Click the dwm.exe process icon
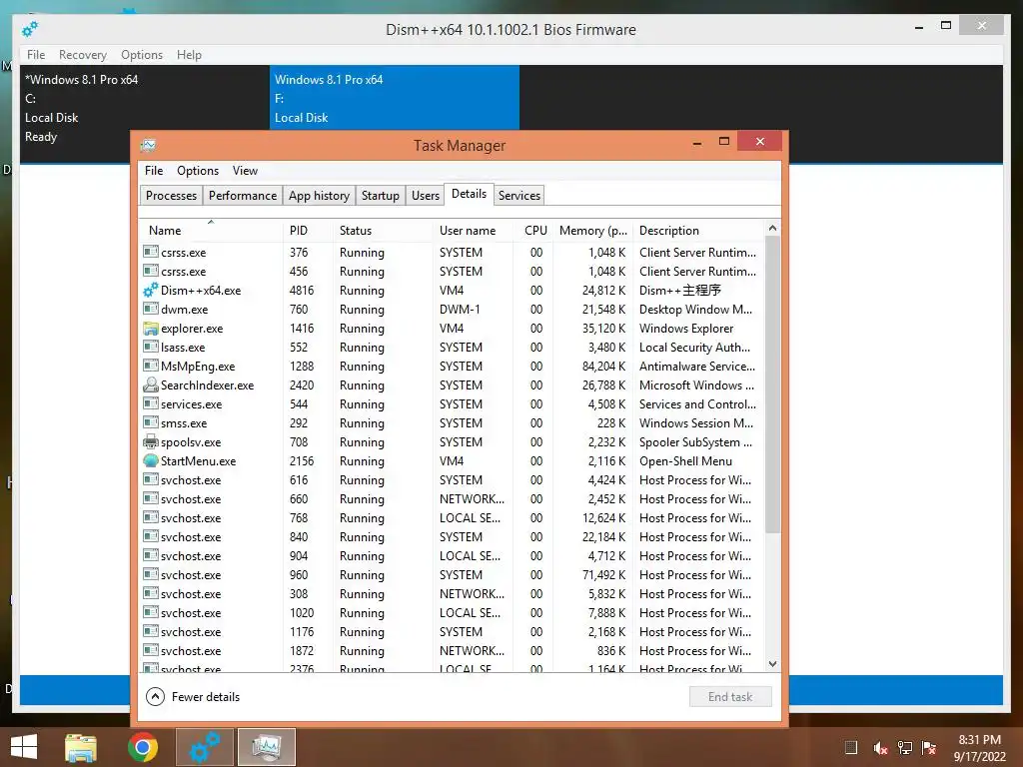This screenshot has width=1023, height=767. click(151, 309)
